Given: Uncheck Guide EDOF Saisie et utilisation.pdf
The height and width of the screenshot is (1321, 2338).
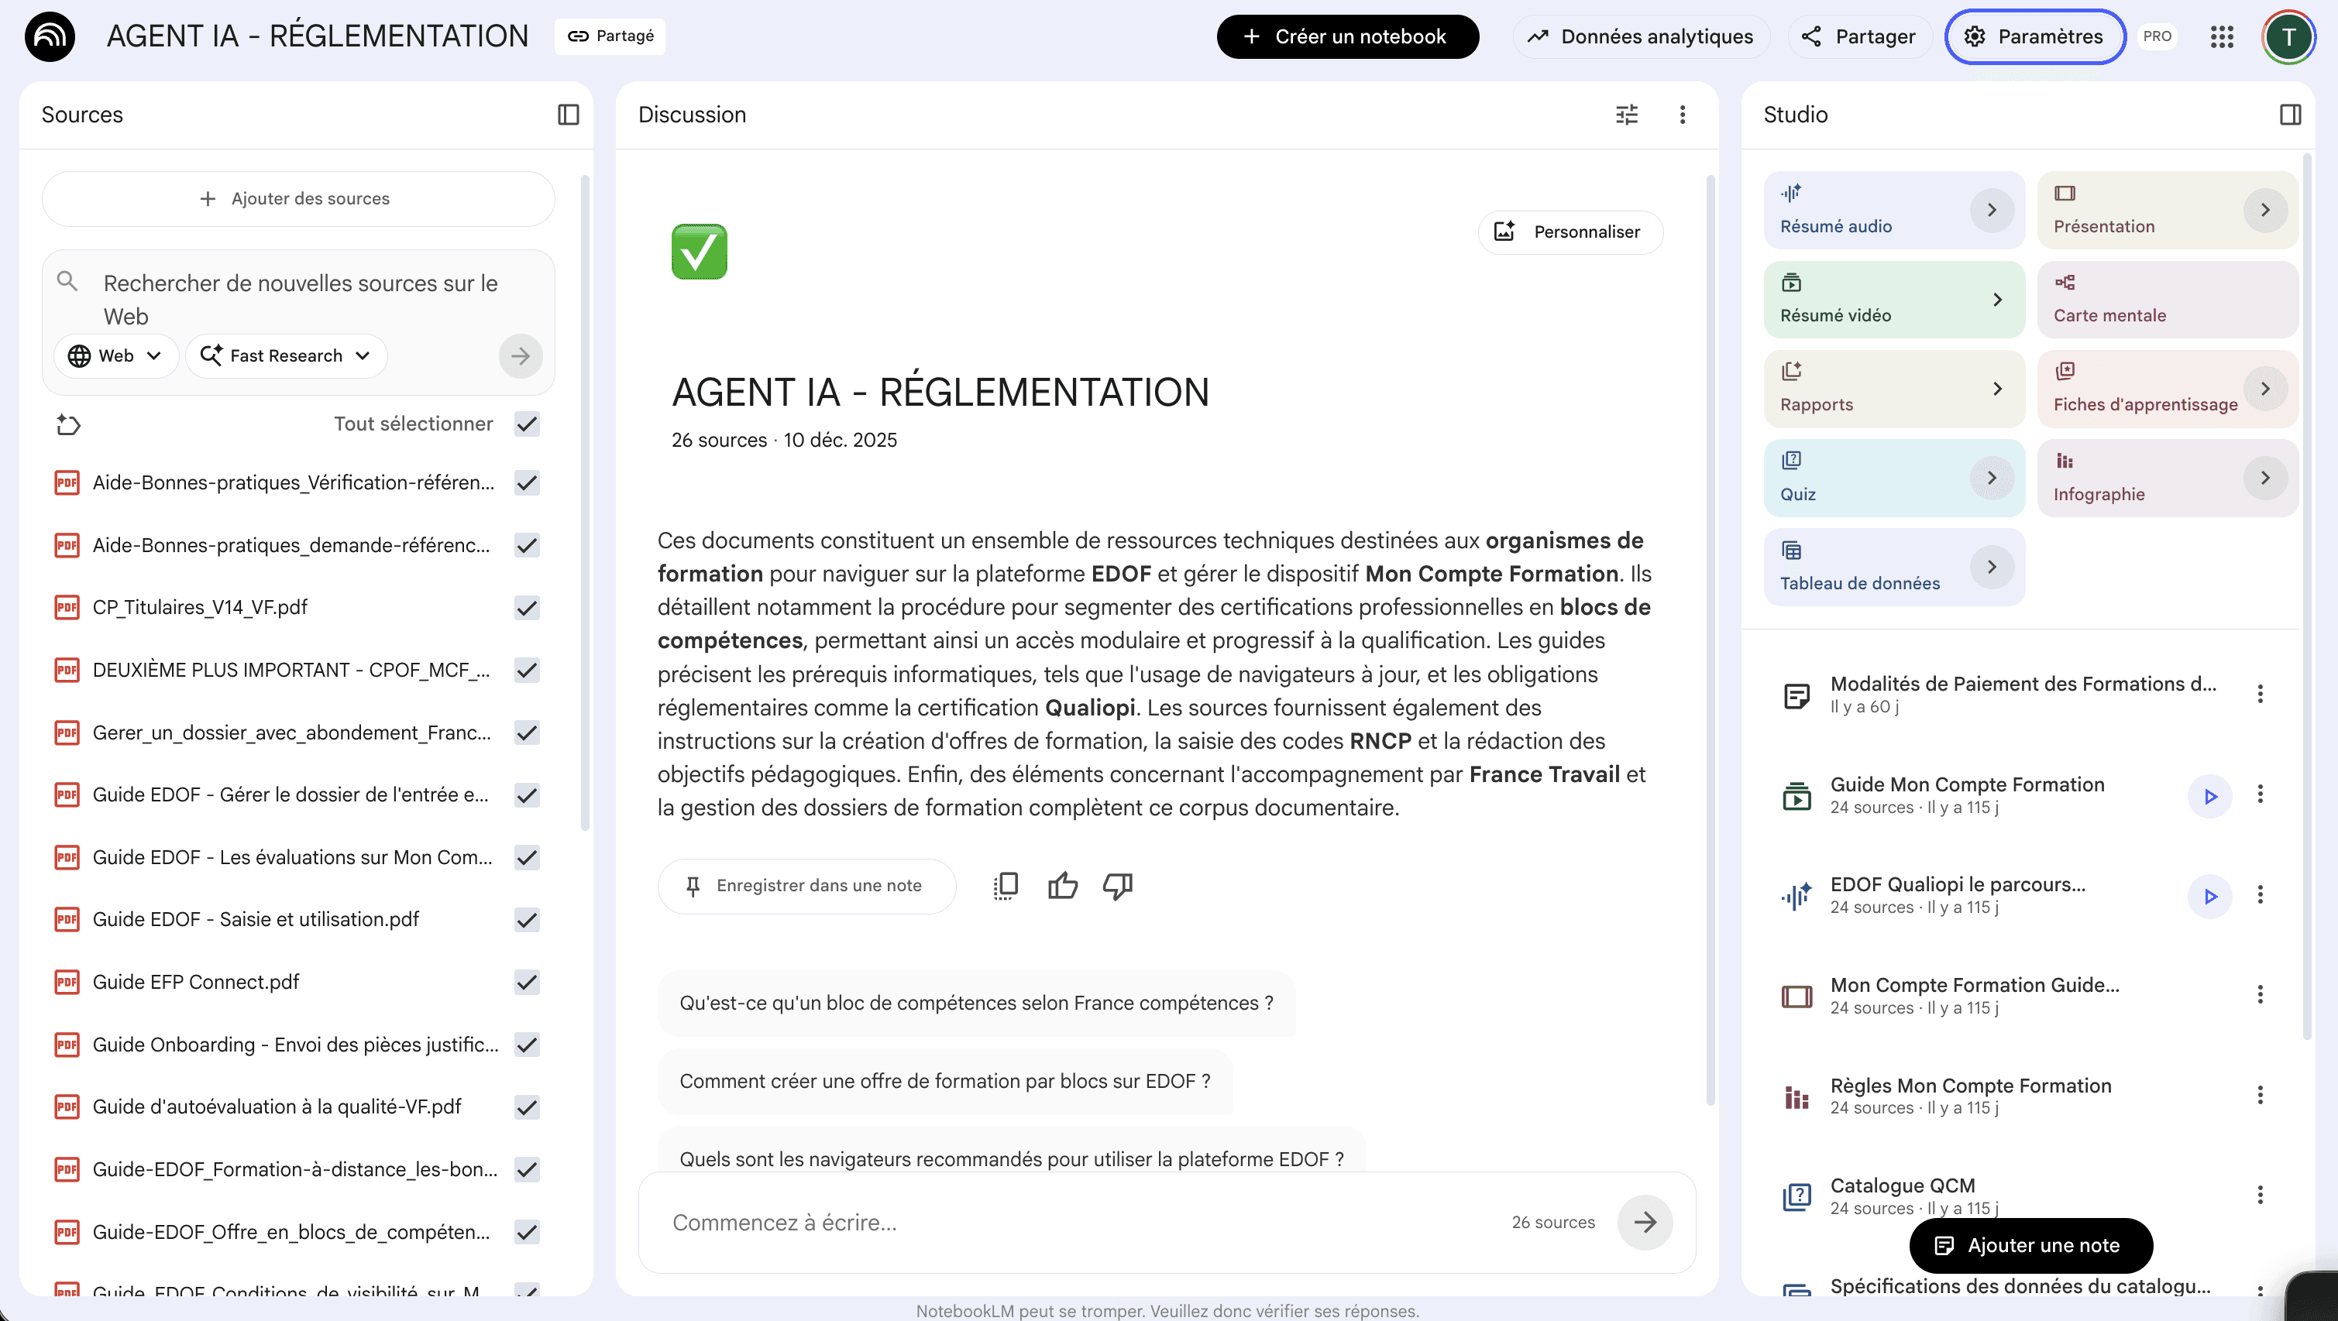Looking at the screenshot, I should point(527,920).
